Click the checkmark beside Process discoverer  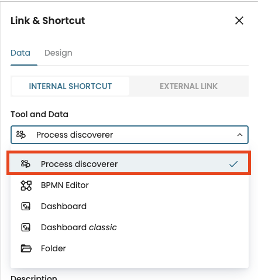(233, 164)
